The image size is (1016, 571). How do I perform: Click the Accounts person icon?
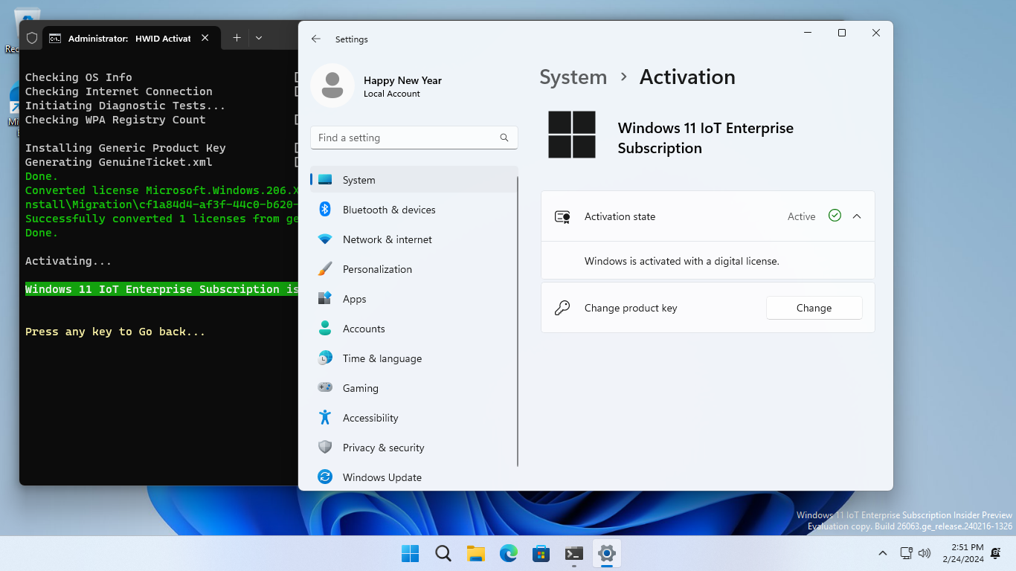tap(325, 329)
